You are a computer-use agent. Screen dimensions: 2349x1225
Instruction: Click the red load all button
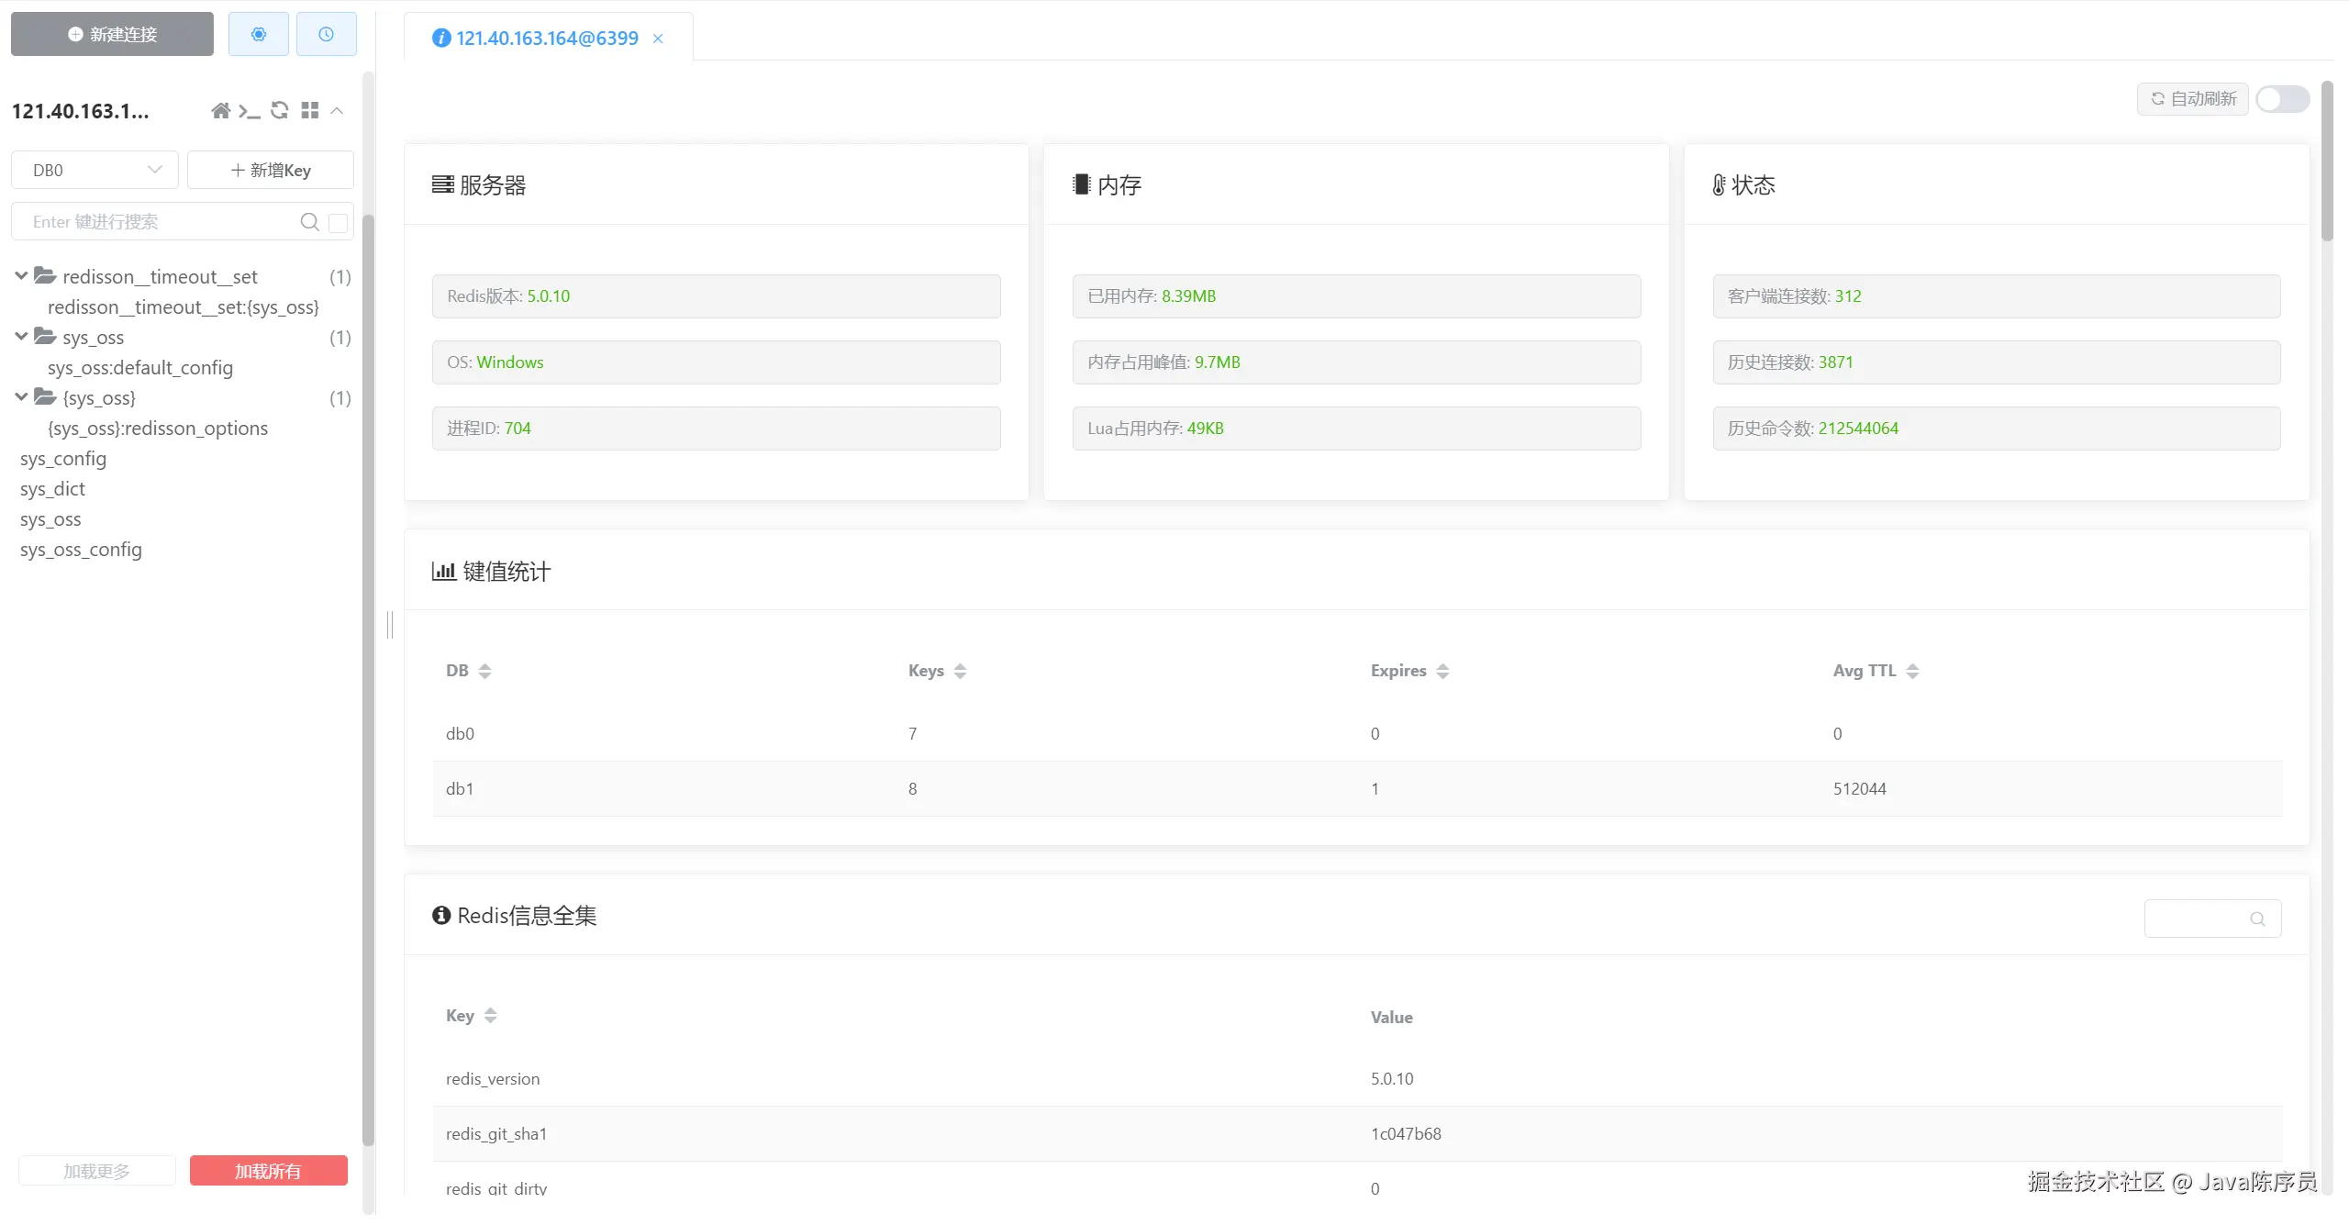[268, 1171]
